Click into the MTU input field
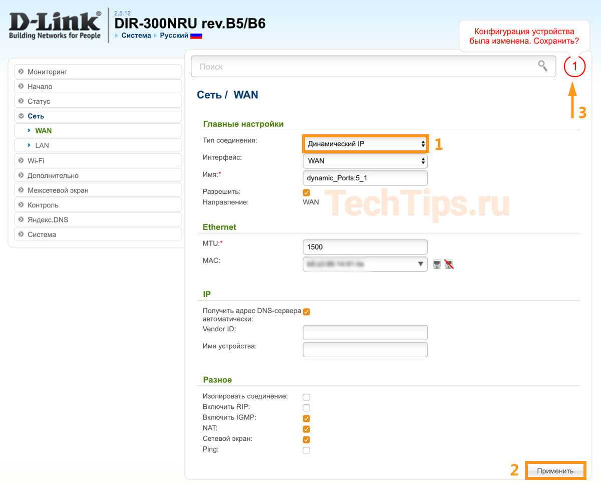The width and height of the screenshot is (601, 484). click(x=365, y=247)
